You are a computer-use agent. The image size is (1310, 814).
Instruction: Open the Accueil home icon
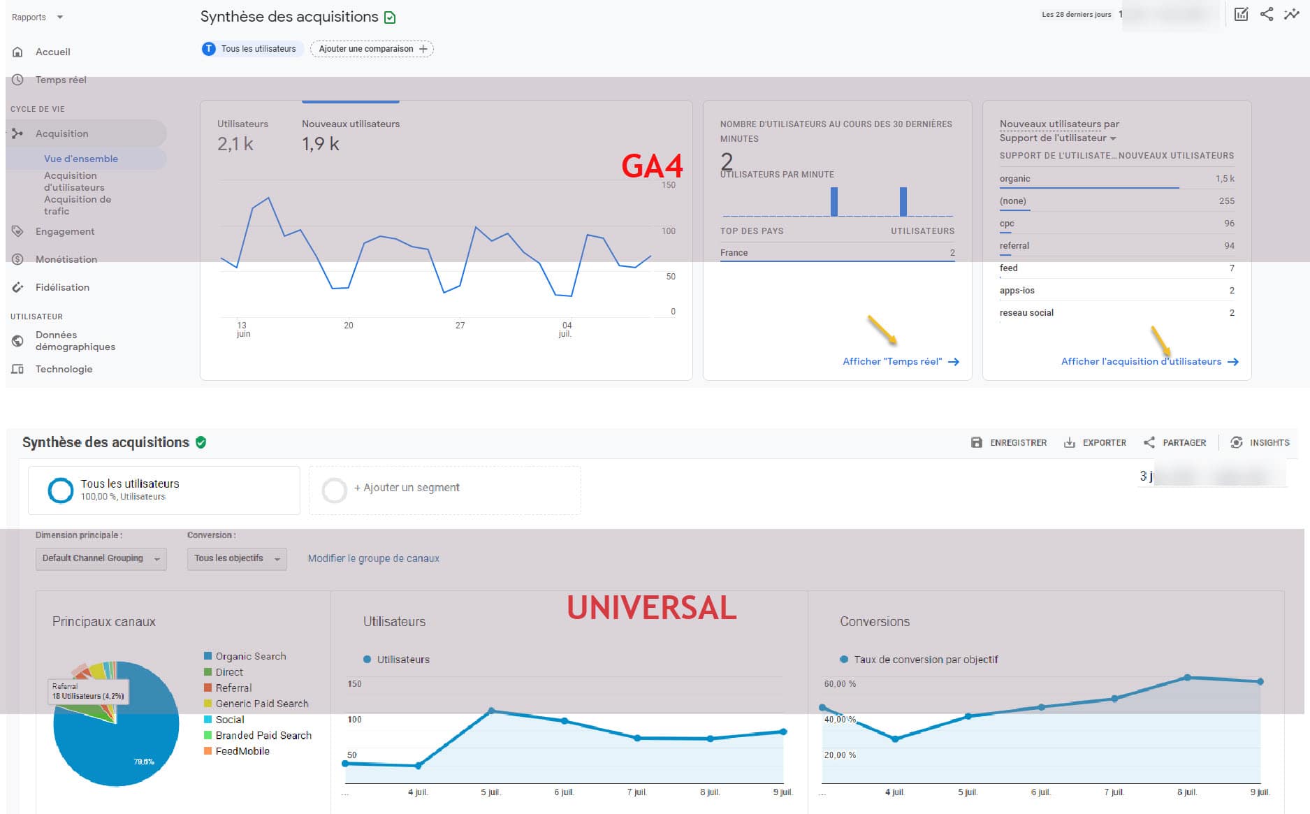18,52
